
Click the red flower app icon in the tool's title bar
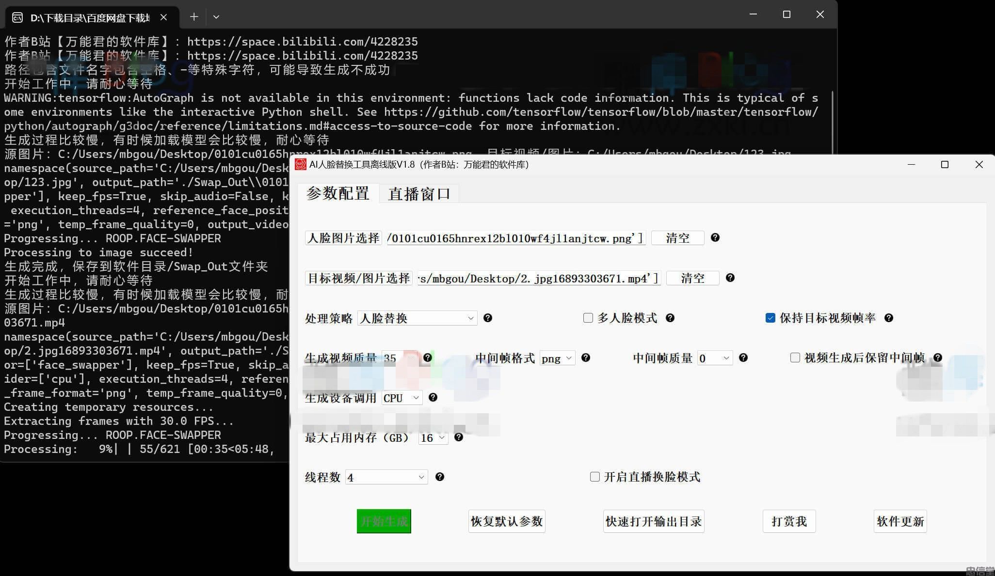[x=300, y=164]
